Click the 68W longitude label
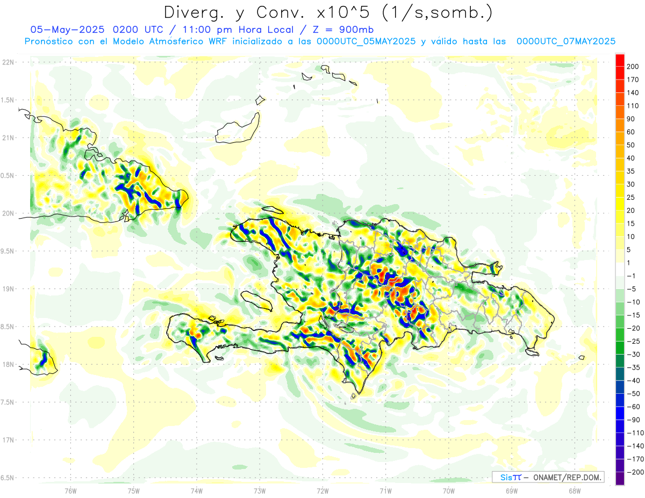 pyautogui.click(x=575, y=491)
